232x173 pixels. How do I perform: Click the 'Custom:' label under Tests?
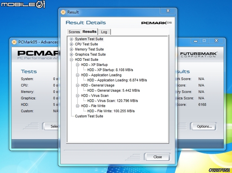click(27, 111)
